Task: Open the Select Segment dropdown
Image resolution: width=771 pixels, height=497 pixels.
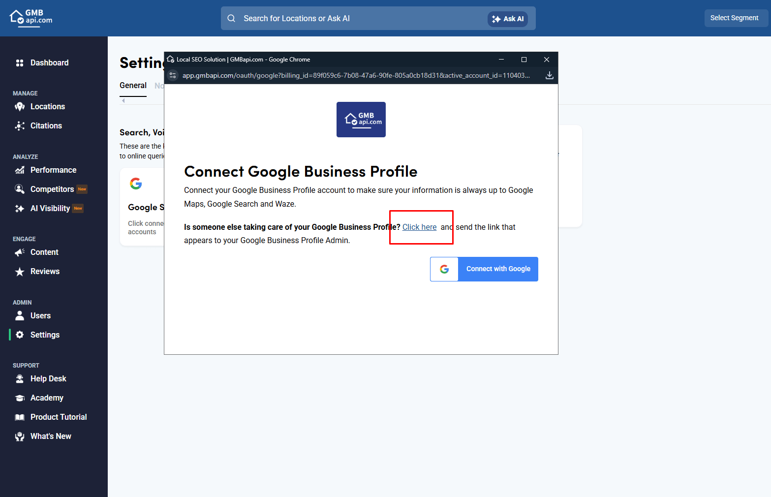Action: (x=736, y=18)
